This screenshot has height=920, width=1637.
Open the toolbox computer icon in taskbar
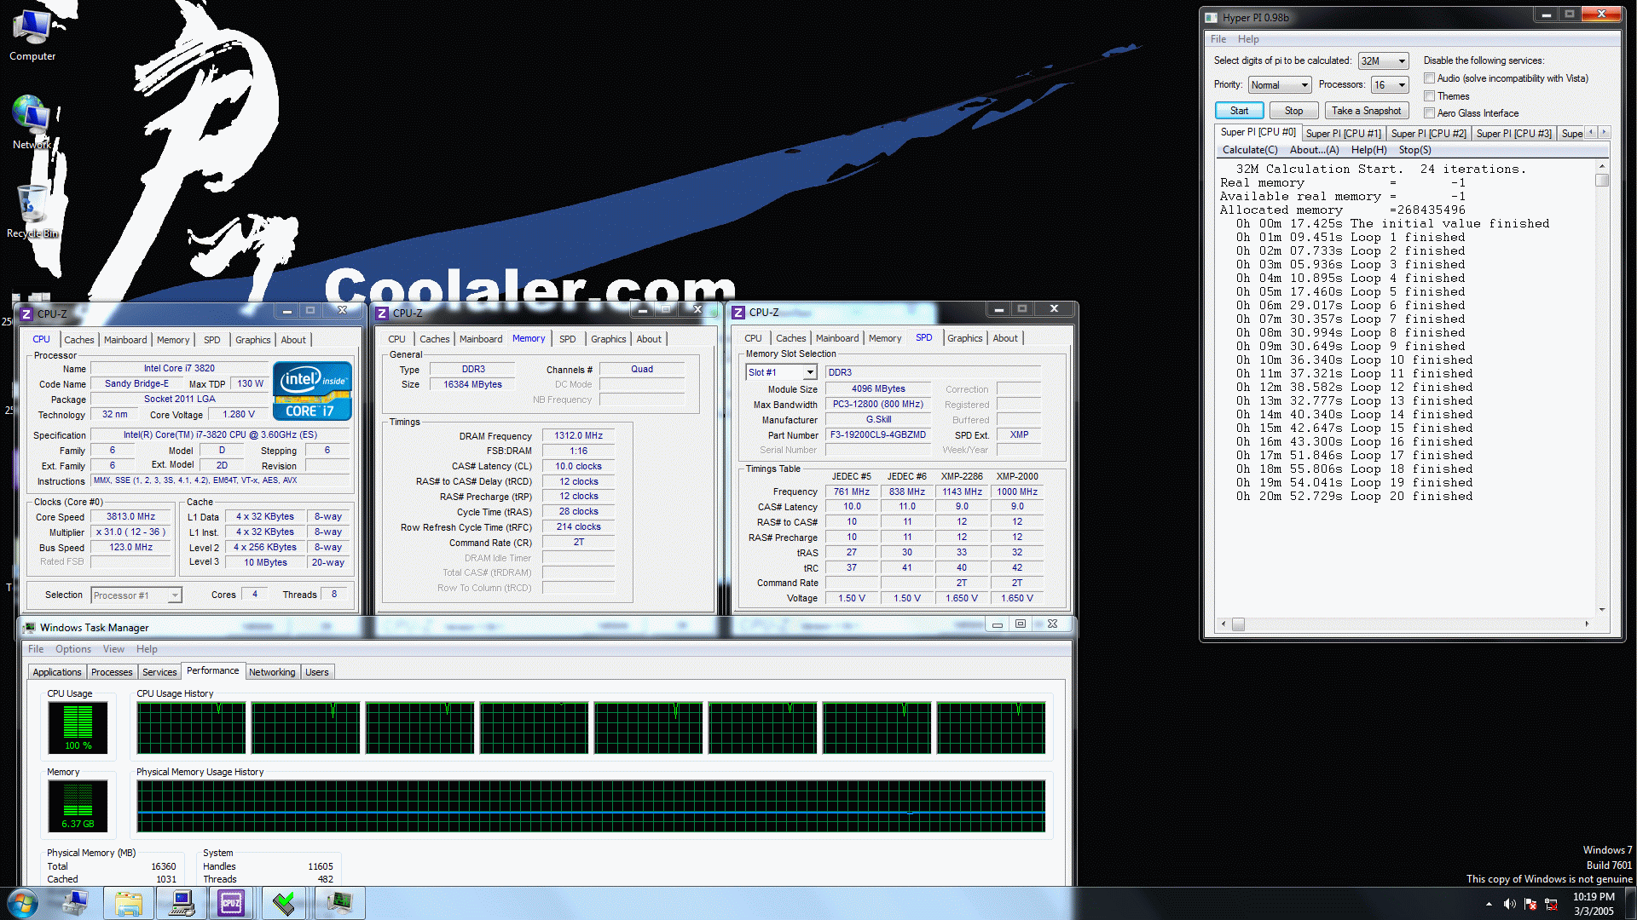point(75,903)
